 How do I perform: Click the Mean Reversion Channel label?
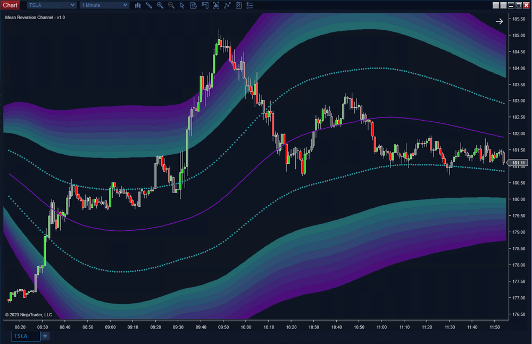(x=34, y=17)
